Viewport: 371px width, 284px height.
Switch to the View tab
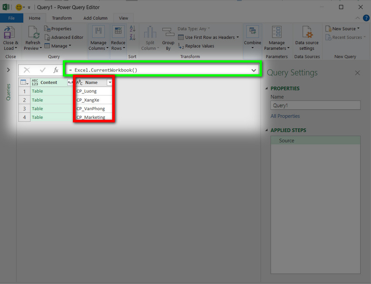pos(123,18)
